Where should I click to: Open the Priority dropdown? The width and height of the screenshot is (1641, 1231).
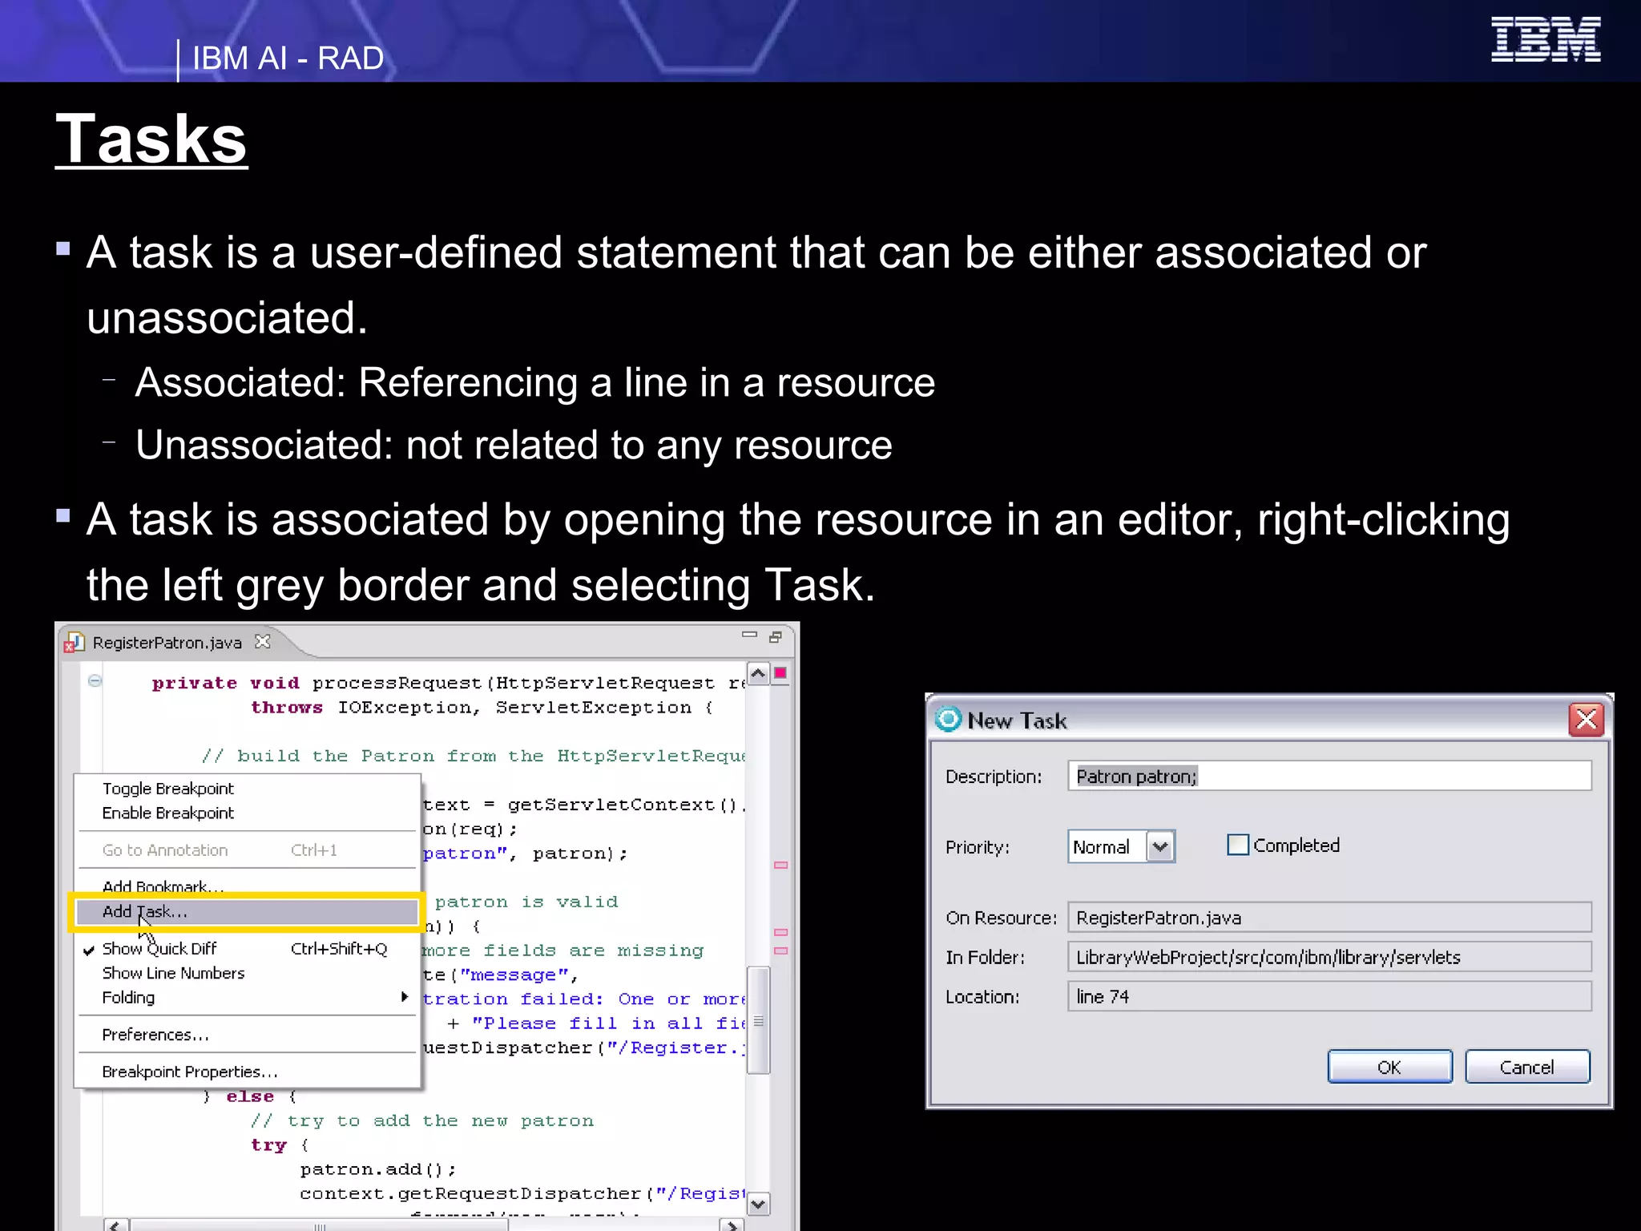(x=1160, y=846)
